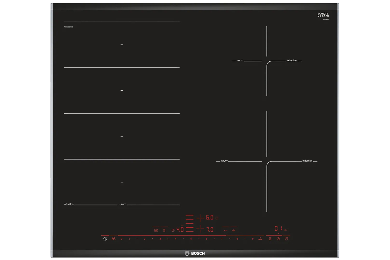Tap the clock cooking-time icon

[278, 239]
